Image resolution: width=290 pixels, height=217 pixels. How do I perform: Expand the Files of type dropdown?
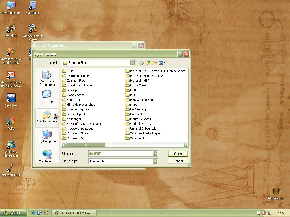155,161
